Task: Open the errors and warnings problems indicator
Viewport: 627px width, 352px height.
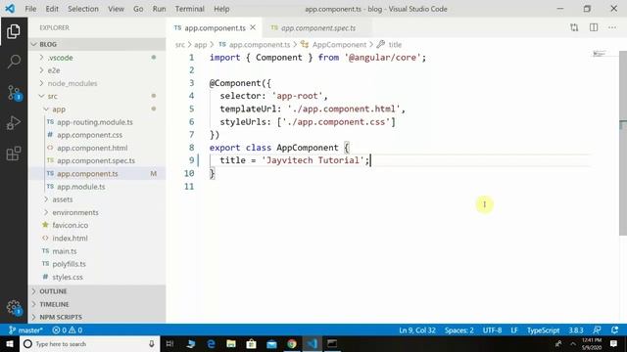Action: (68, 330)
